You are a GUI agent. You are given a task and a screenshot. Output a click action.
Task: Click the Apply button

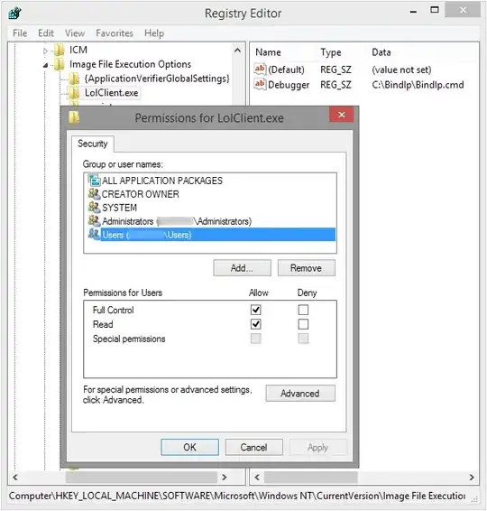pos(318,447)
